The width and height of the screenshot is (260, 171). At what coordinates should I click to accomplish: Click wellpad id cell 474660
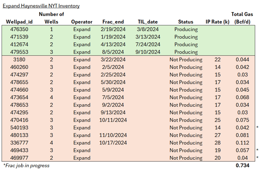pos(19,90)
